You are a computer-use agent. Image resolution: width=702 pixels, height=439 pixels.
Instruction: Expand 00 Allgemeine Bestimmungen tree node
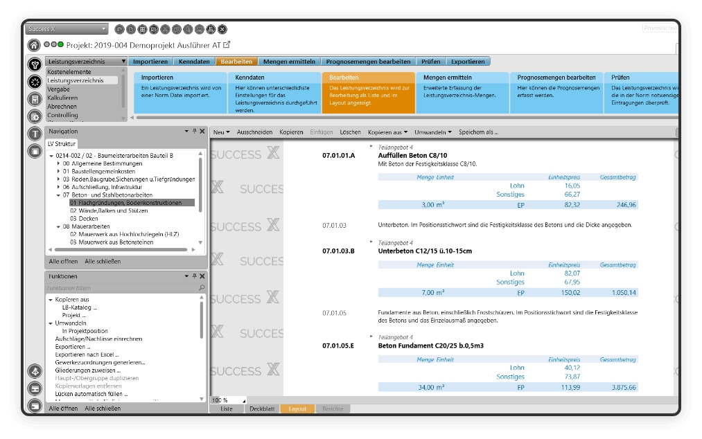(x=58, y=164)
